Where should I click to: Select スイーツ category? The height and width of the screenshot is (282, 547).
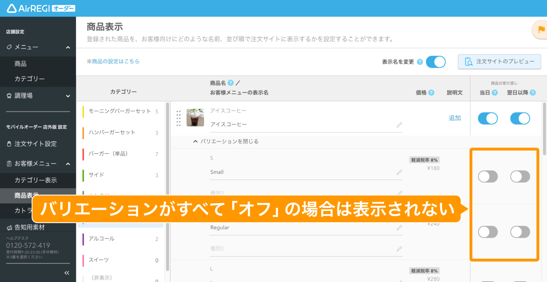pyautogui.click(x=121, y=260)
